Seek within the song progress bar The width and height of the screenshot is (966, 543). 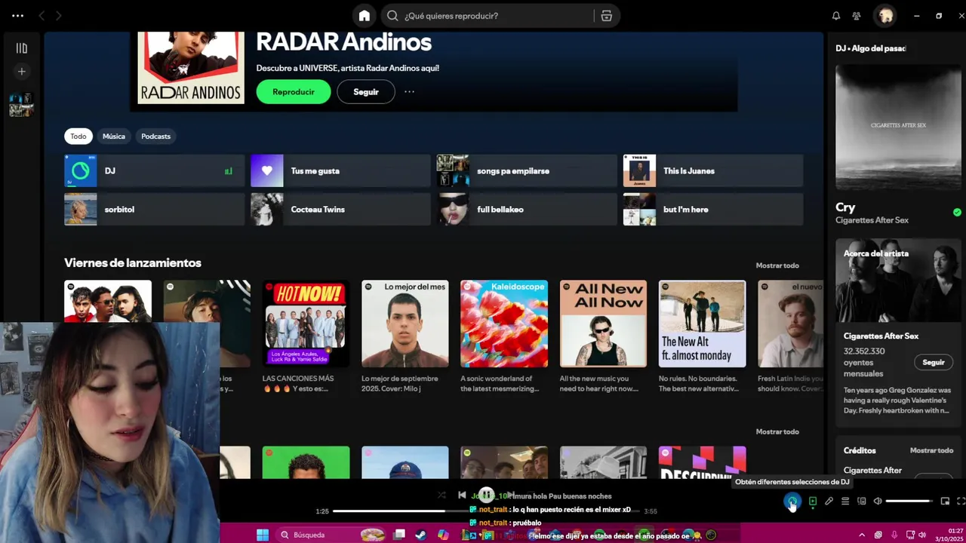[487, 511]
